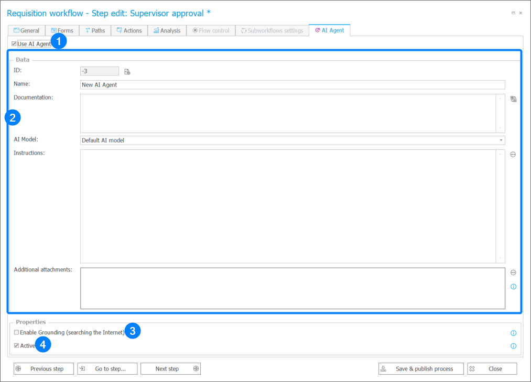531x382 pixels.
Task: Maximize the step edit window
Action: coord(513,13)
